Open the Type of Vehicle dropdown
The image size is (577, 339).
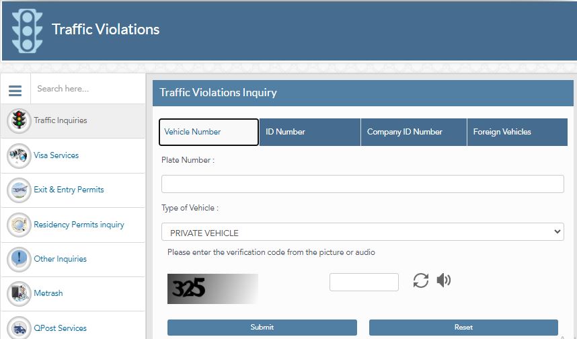pyautogui.click(x=362, y=232)
